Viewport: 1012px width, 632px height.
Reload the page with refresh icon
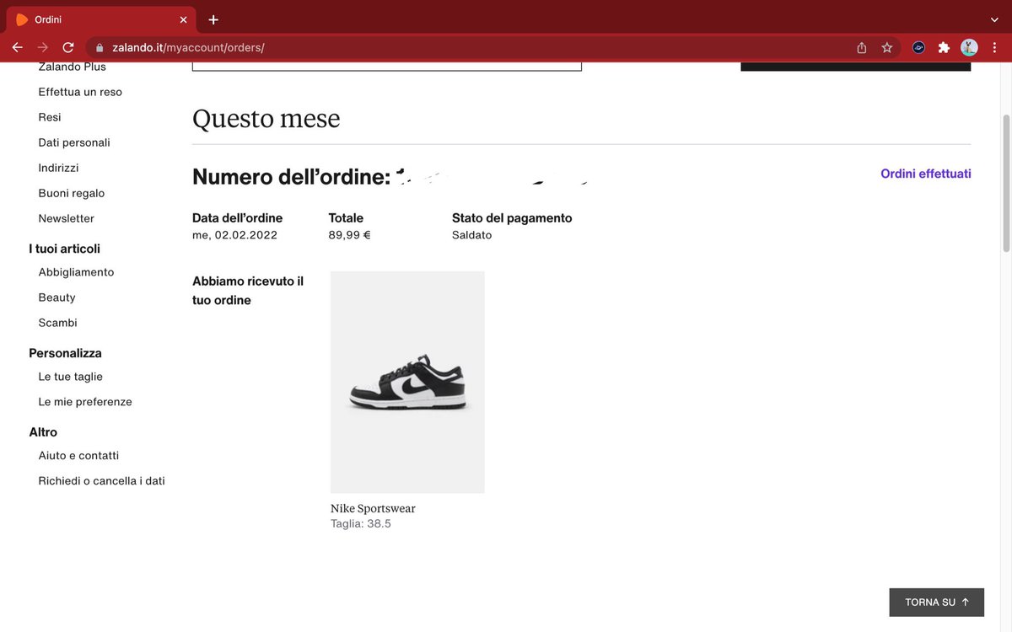(x=68, y=47)
